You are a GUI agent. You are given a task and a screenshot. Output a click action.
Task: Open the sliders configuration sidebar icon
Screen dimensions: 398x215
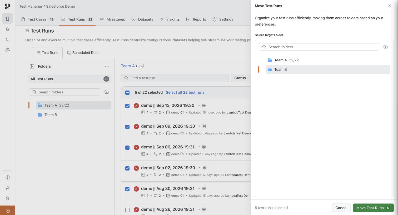click(x=7, y=40)
